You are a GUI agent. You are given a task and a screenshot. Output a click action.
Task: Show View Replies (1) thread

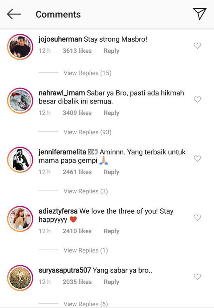coord(86,251)
